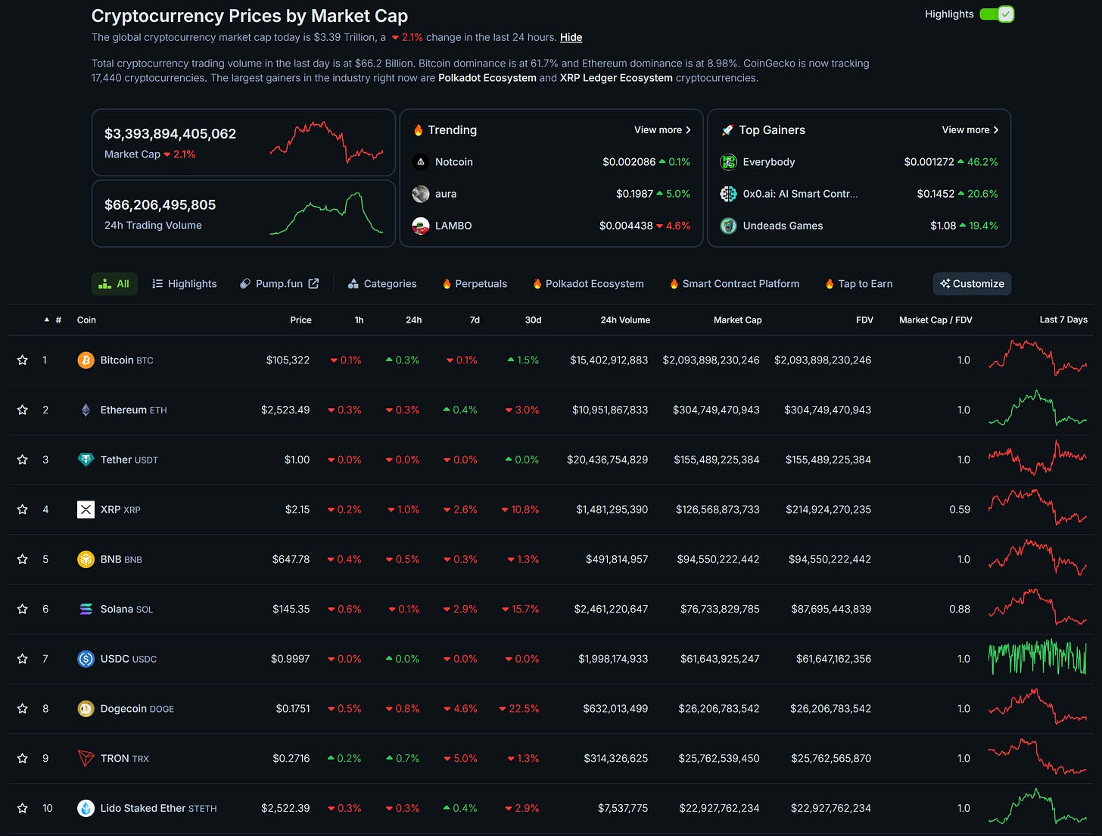Toggle the Highlights switch off
Viewport: 1102px width, 836px height.
996,14
